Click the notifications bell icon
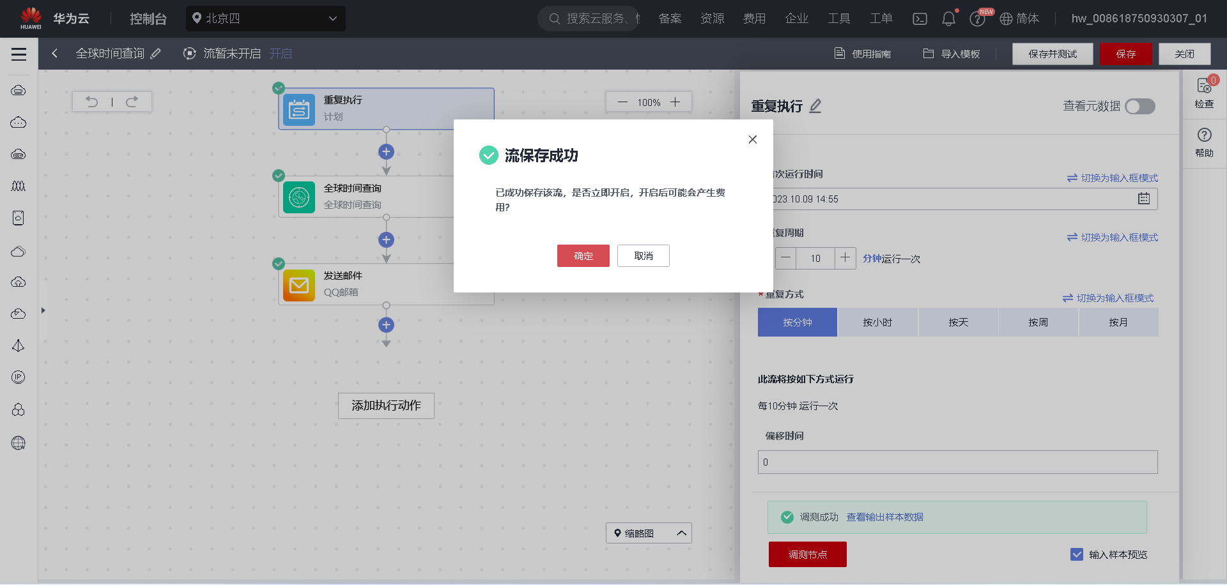Image resolution: width=1227 pixels, height=585 pixels. pos(948,19)
